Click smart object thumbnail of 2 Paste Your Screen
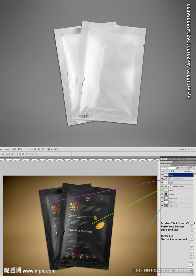This screenshot has width=196, height=276. click(169, 179)
